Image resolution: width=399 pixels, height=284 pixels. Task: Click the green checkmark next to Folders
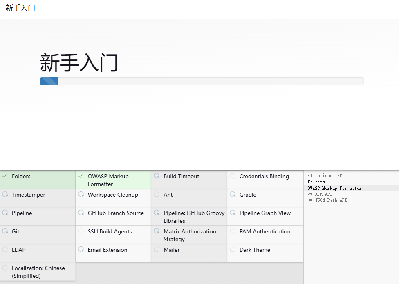click(x=5, y=176)
